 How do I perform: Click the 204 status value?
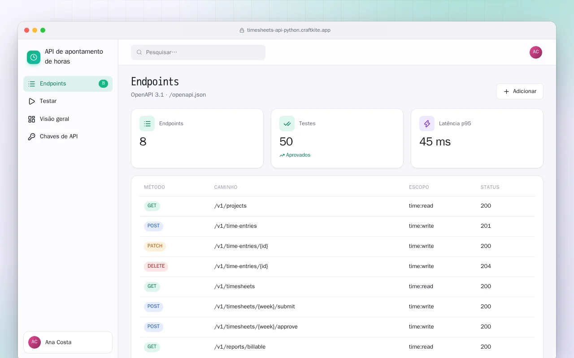[x=486, y=266]
